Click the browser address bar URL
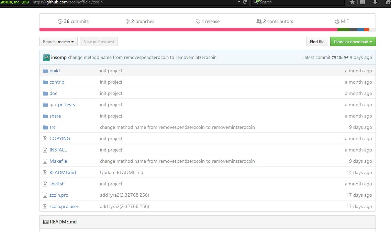This screenshot has width=391, height=232. coord(68,2)
